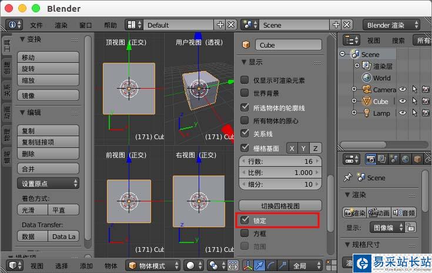
Task: Enable 世界背景 checkbox
Action: (245, 93)
